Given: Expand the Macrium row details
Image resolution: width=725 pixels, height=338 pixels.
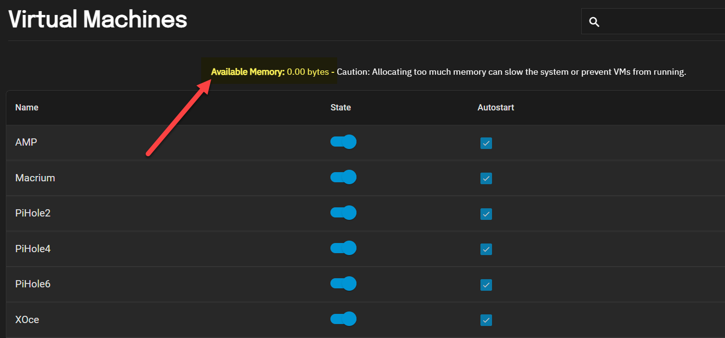Looking at the screenshot, I should click(365, 178).
